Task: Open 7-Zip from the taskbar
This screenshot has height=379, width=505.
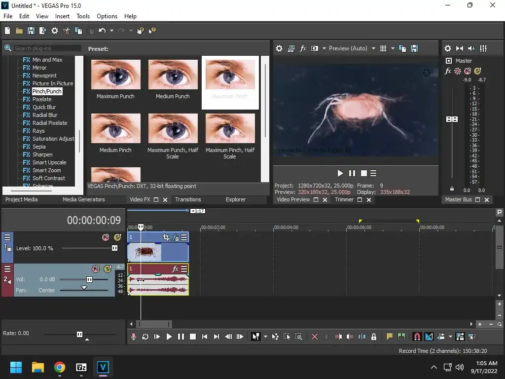Action: tap(81, 367)
